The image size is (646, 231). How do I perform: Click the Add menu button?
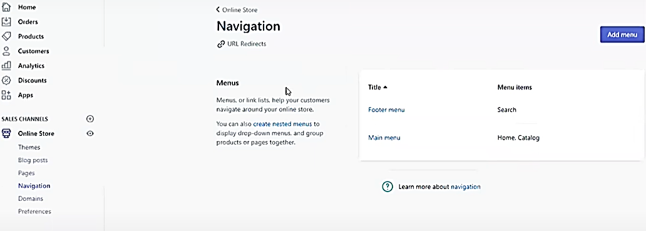click(x=622, y=34)
